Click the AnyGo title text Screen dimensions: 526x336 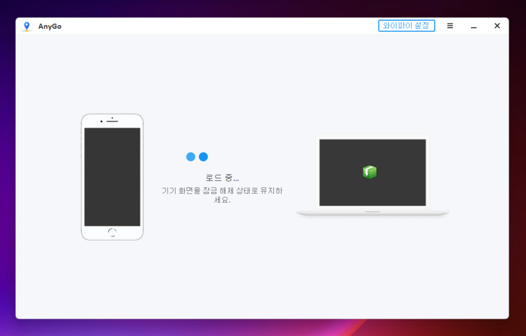point(50,27)
